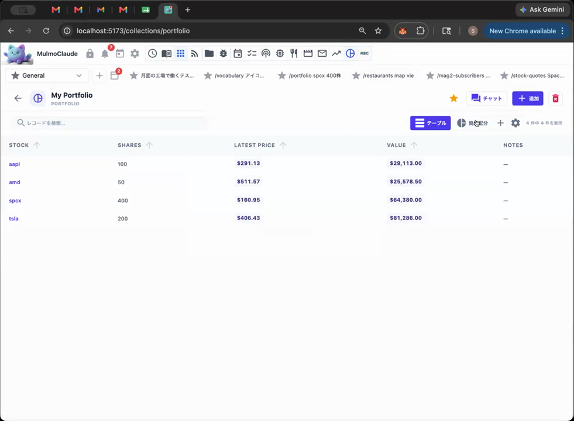Click the $291.13 latest price cell
574x421 pixels.
pos(248,163)
